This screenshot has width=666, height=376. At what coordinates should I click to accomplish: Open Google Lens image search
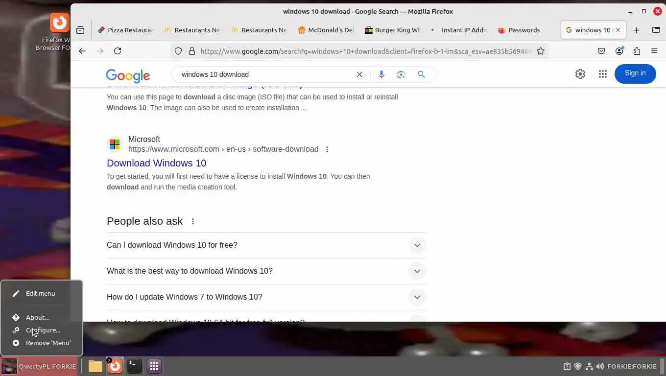pyautogui.click(x=401, y=74)
